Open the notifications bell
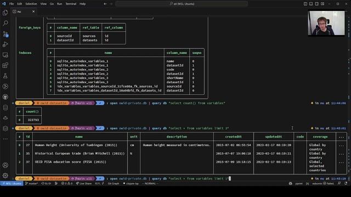351x197 pixels. point(346,183)
